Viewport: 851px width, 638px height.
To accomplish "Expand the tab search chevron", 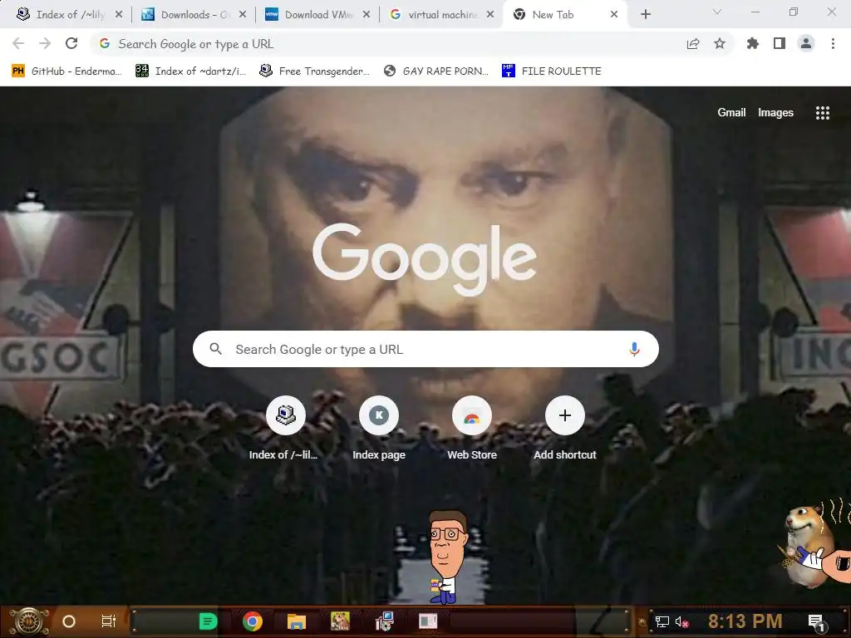I will [717, 12].
